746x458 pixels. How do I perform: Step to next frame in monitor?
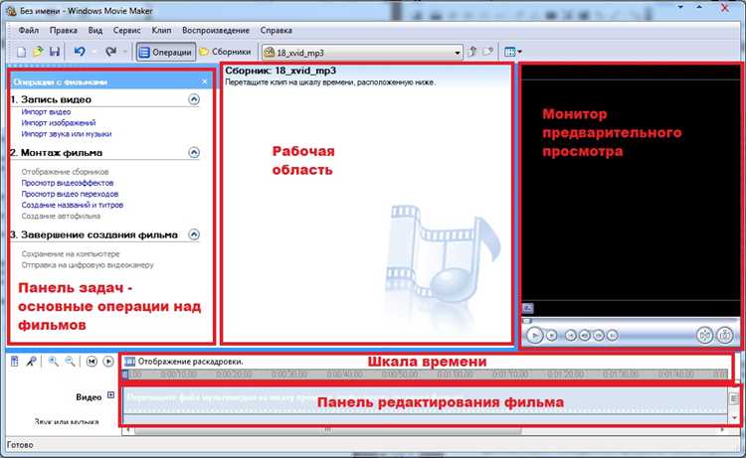[599, 336]
